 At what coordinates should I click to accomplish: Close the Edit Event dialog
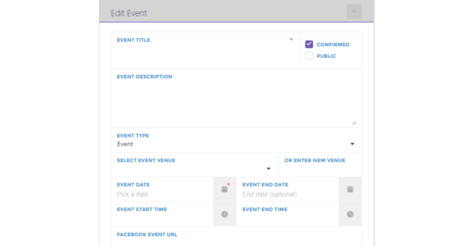pyautogui.click(x=354, y=12)
